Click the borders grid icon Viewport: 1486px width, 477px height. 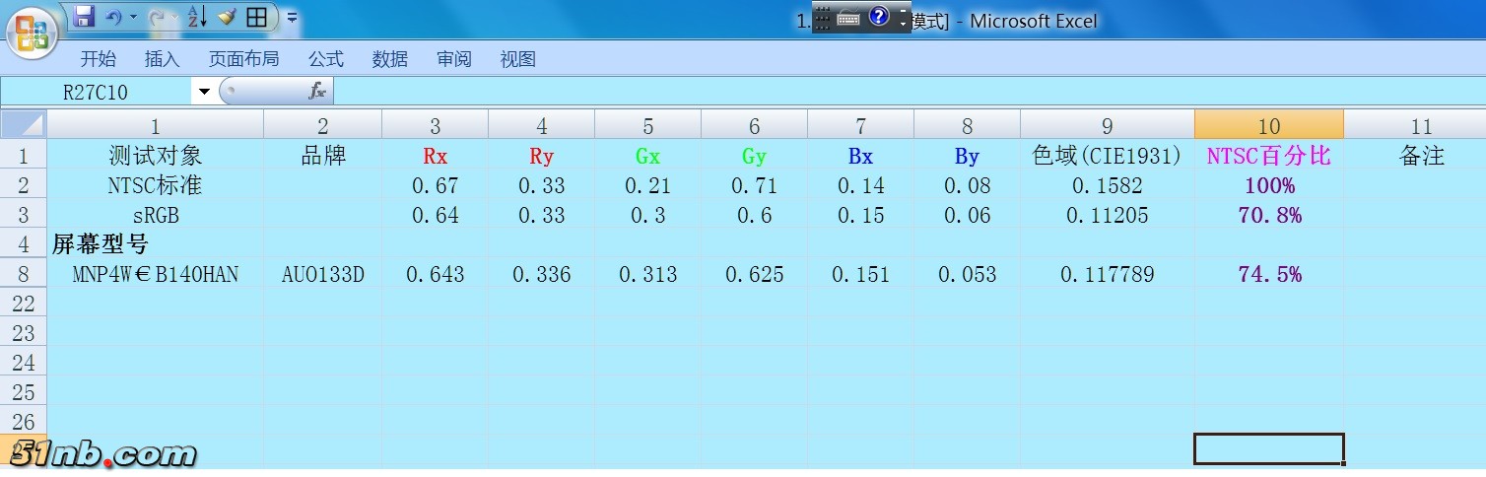click(x=256, y=17)
